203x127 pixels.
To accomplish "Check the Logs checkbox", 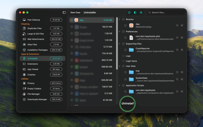I will [123, 56].
